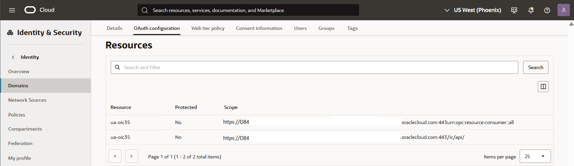Focus the global search resources bar
This screenshot has width=574, height=166.
point(248,10)
